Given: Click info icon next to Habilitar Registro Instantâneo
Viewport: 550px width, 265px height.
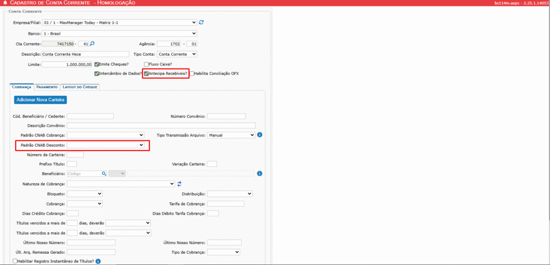Looking at the screenshot, I should coord(98,261).
